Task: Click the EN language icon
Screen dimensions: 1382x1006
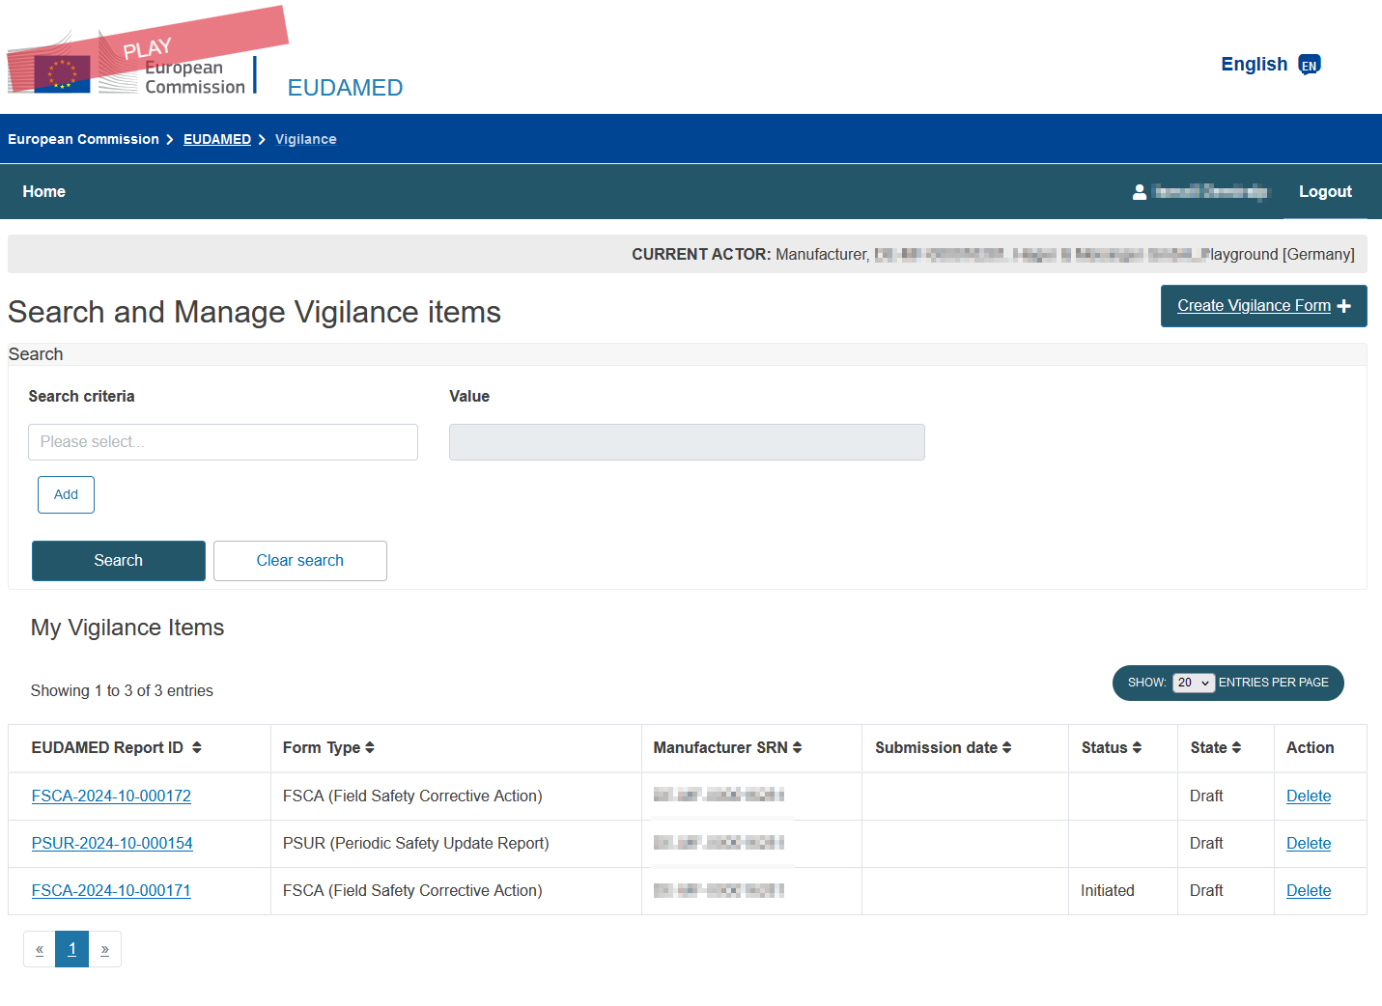Action: pyautogui.click(x=1309, y=65)
